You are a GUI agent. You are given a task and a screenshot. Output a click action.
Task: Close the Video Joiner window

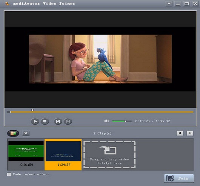click(x=195, y=3)
